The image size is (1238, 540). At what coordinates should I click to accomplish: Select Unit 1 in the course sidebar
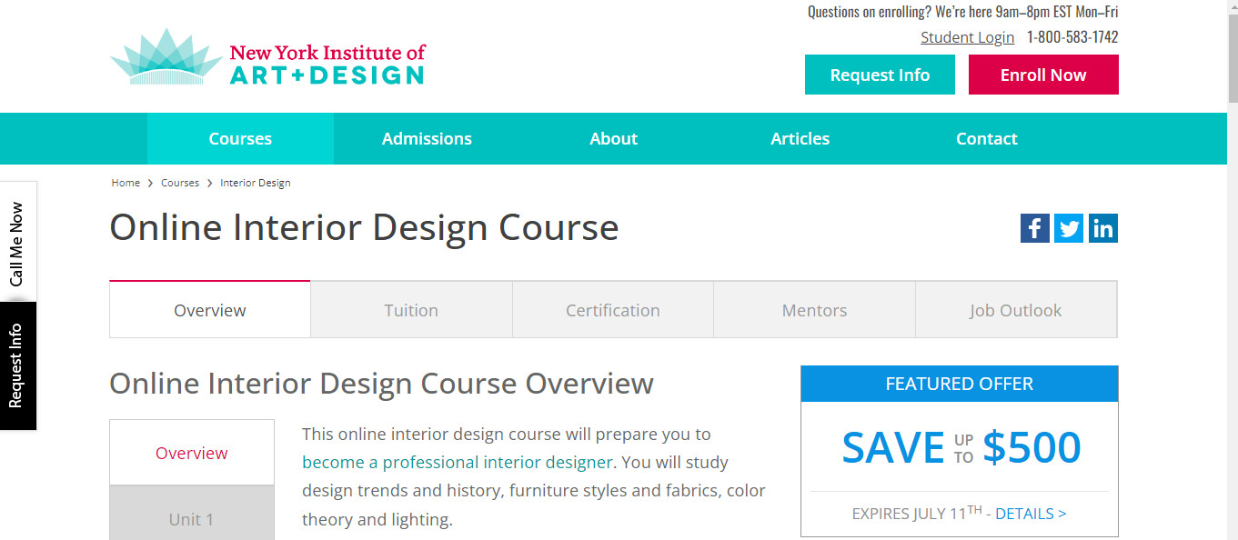point(191,519)
